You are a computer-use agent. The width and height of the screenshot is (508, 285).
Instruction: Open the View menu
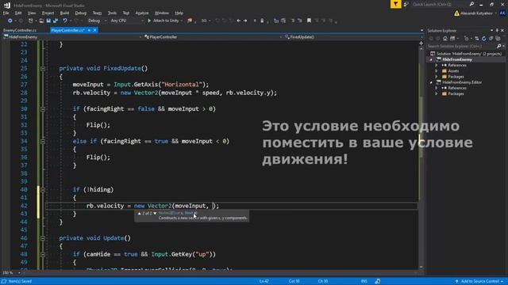click(32, 13)
